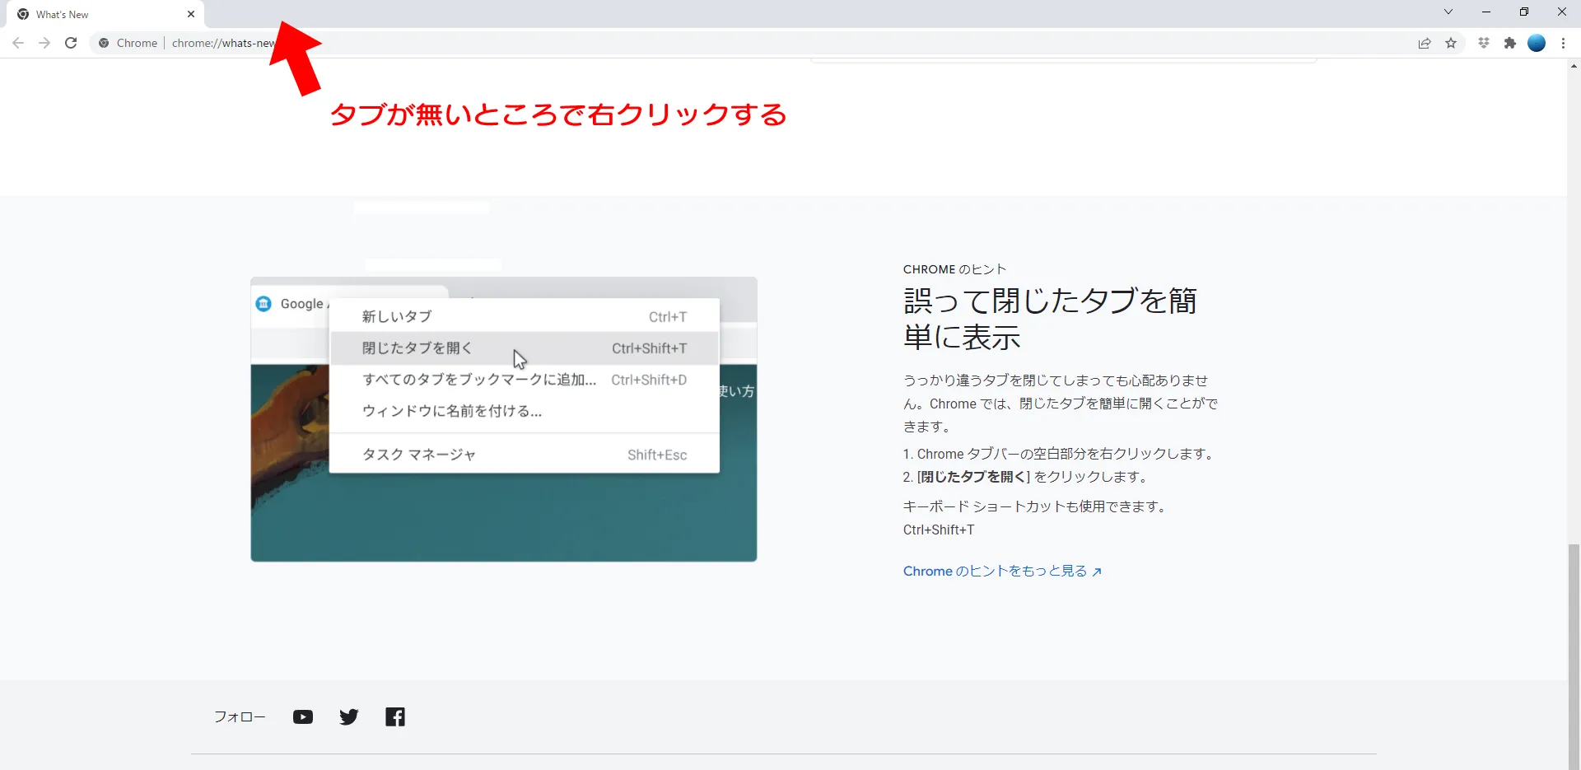1581x770 pixels.
Task: Open the Chrome three-dot menu
Action: (x=1563, y=43)
